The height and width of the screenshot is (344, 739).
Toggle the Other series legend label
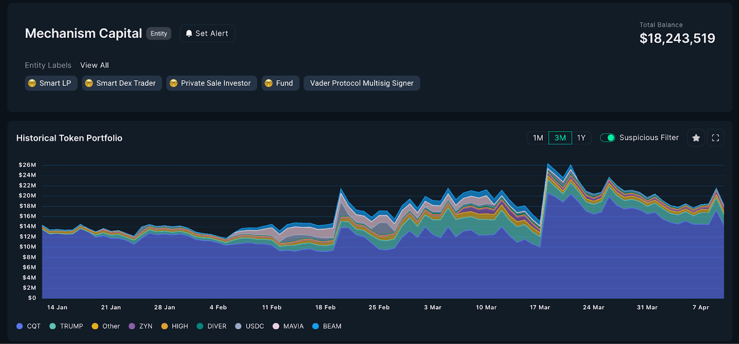tap(111, 326)
